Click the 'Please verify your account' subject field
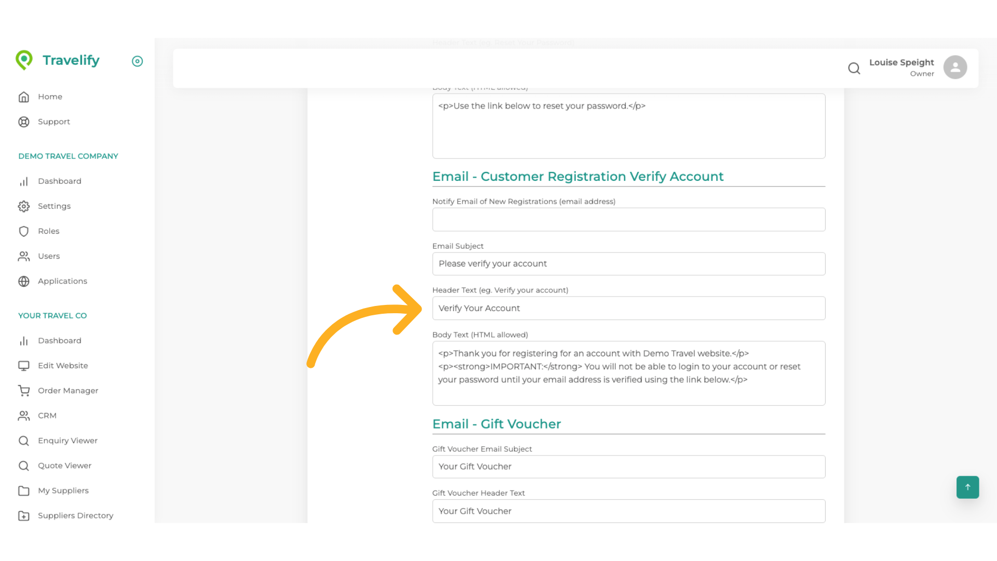997x561 pixels. coord(628,264)
